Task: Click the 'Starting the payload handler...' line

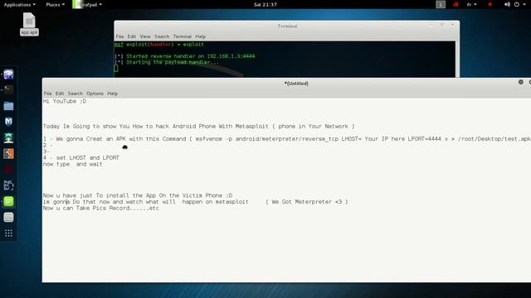Action: coord(167,63)
